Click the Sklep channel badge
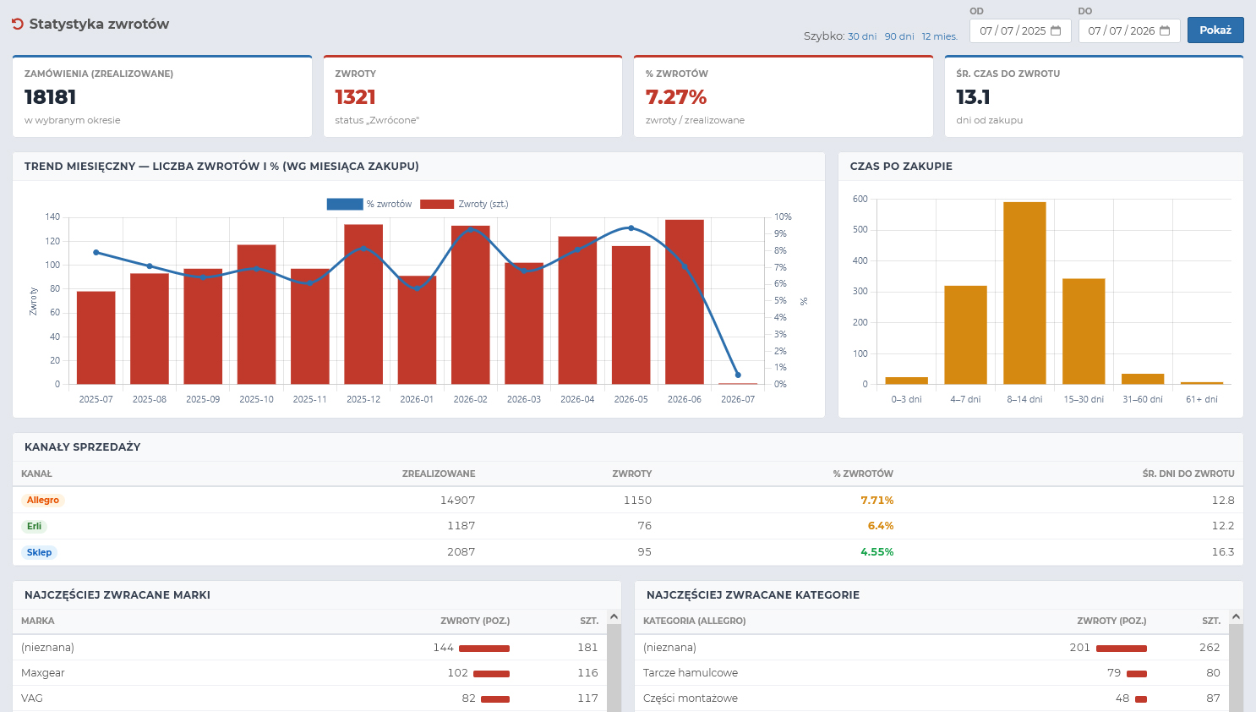 39,552
